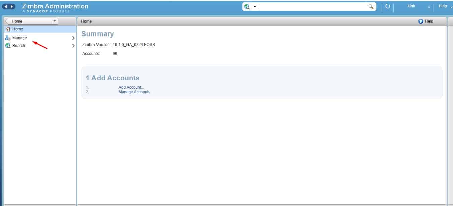Open the Help menu in top header
The width and height of the screenshot is (453, 206).
pos(443,6)
